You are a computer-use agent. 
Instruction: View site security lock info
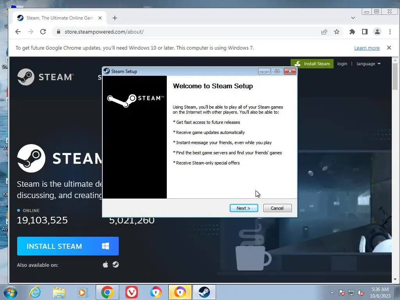[59, 32]
